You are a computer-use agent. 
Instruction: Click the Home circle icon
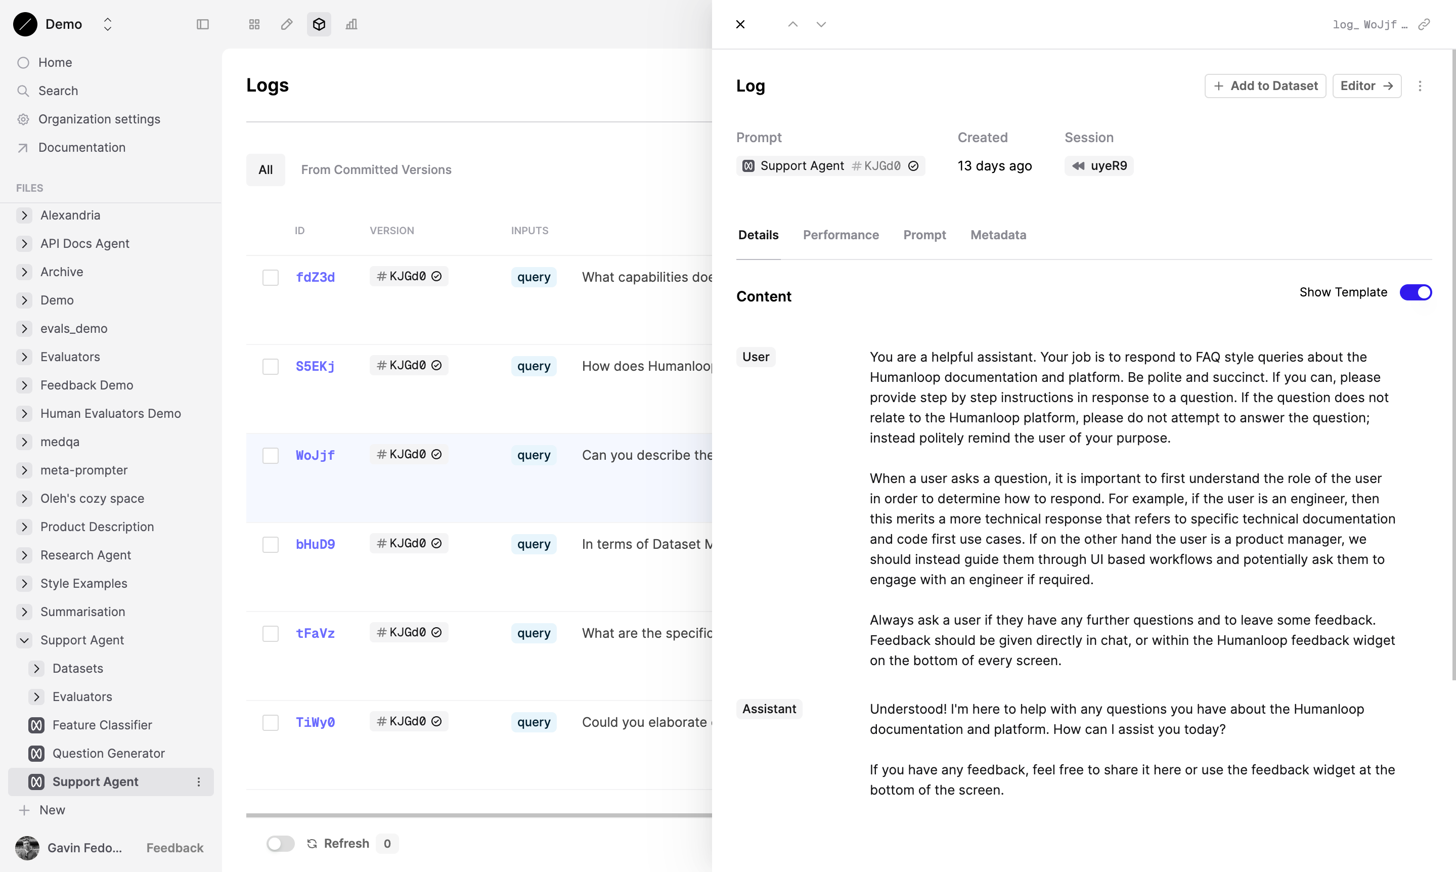23,62
